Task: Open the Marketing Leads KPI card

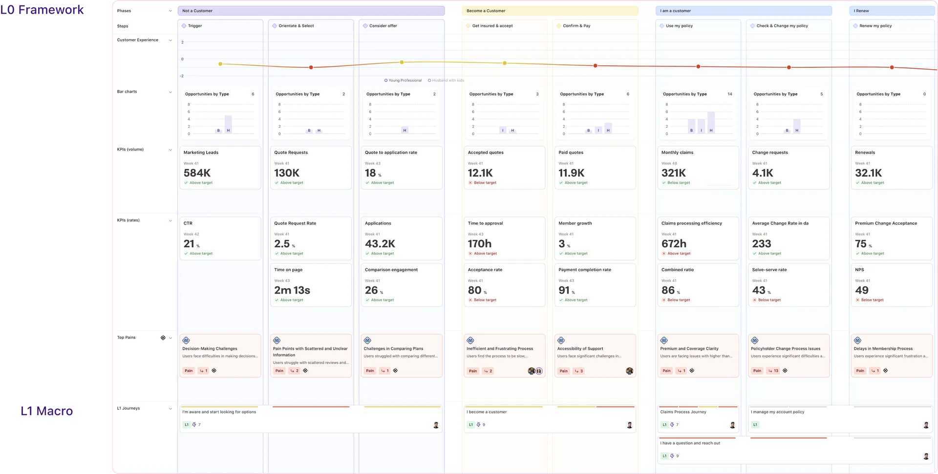Action: [x=220, y=168]
